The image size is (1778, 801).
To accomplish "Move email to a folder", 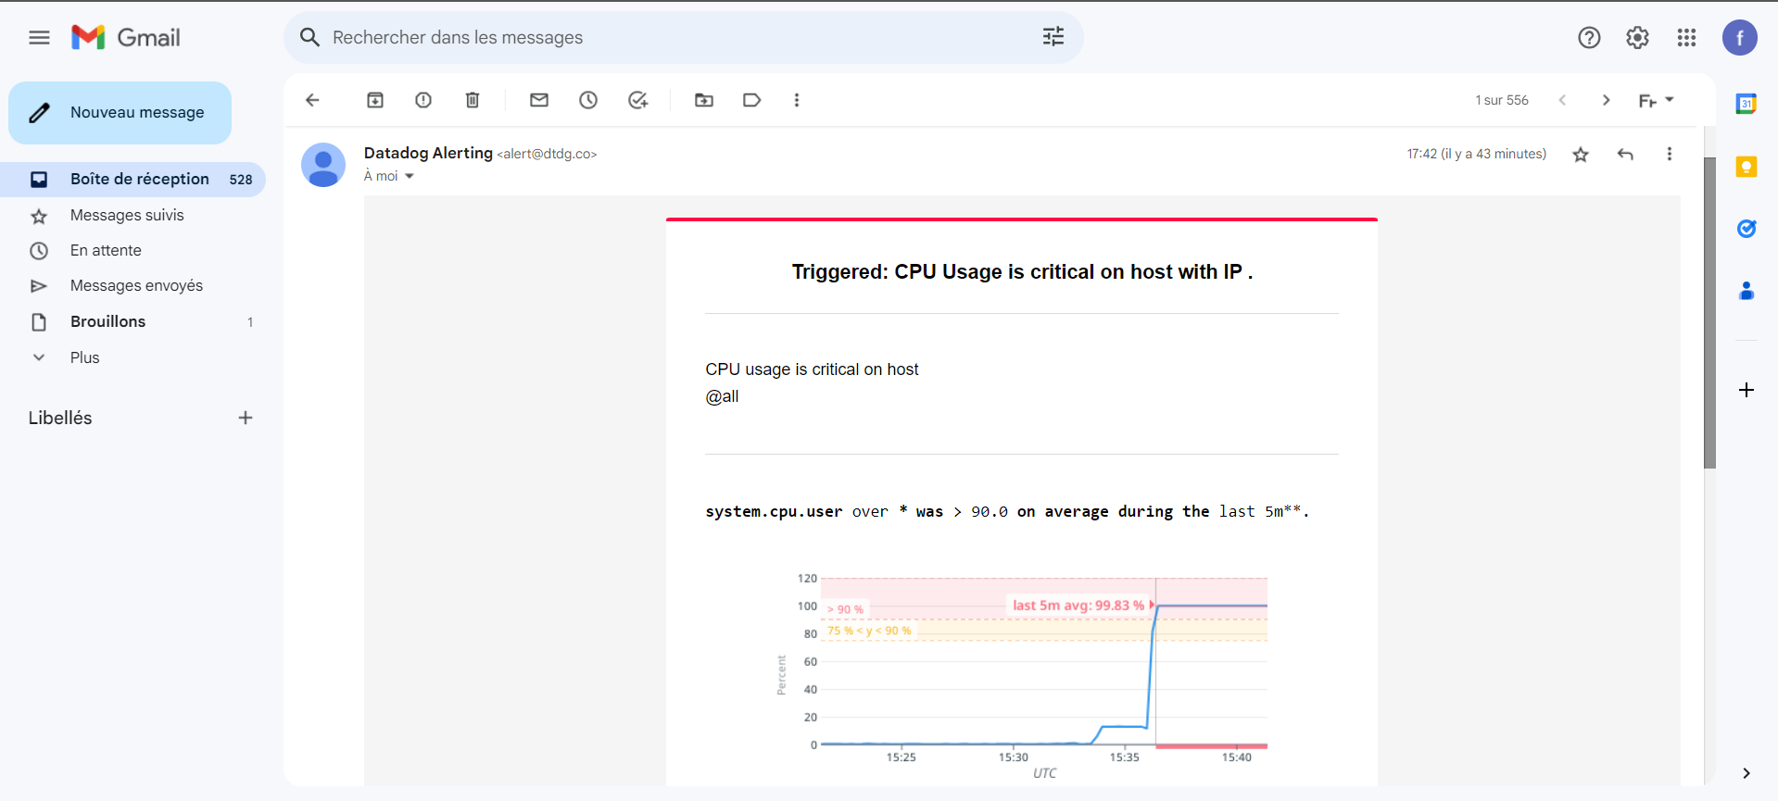I will click(x=704, y=100).
